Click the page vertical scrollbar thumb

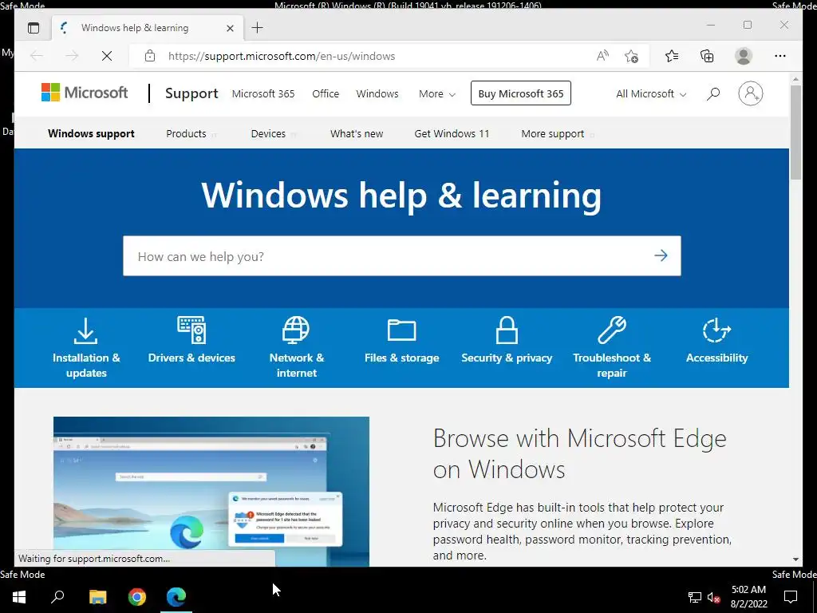tap(795, 132)
